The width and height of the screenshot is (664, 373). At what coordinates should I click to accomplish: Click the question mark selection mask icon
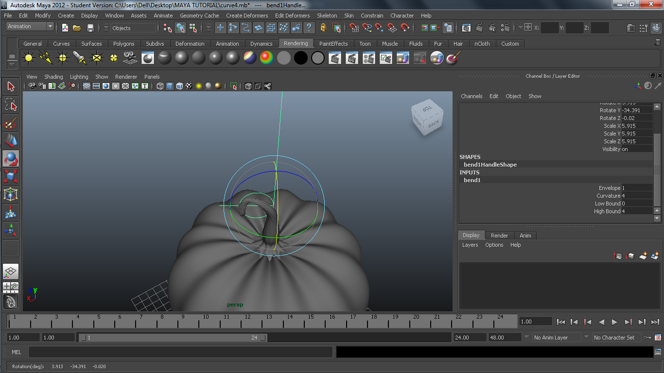[309, 28]
